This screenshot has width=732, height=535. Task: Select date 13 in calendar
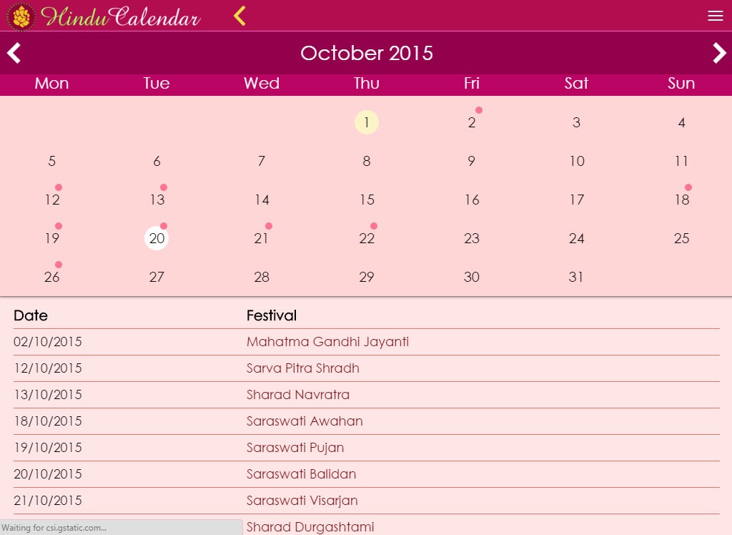(157, 200)
